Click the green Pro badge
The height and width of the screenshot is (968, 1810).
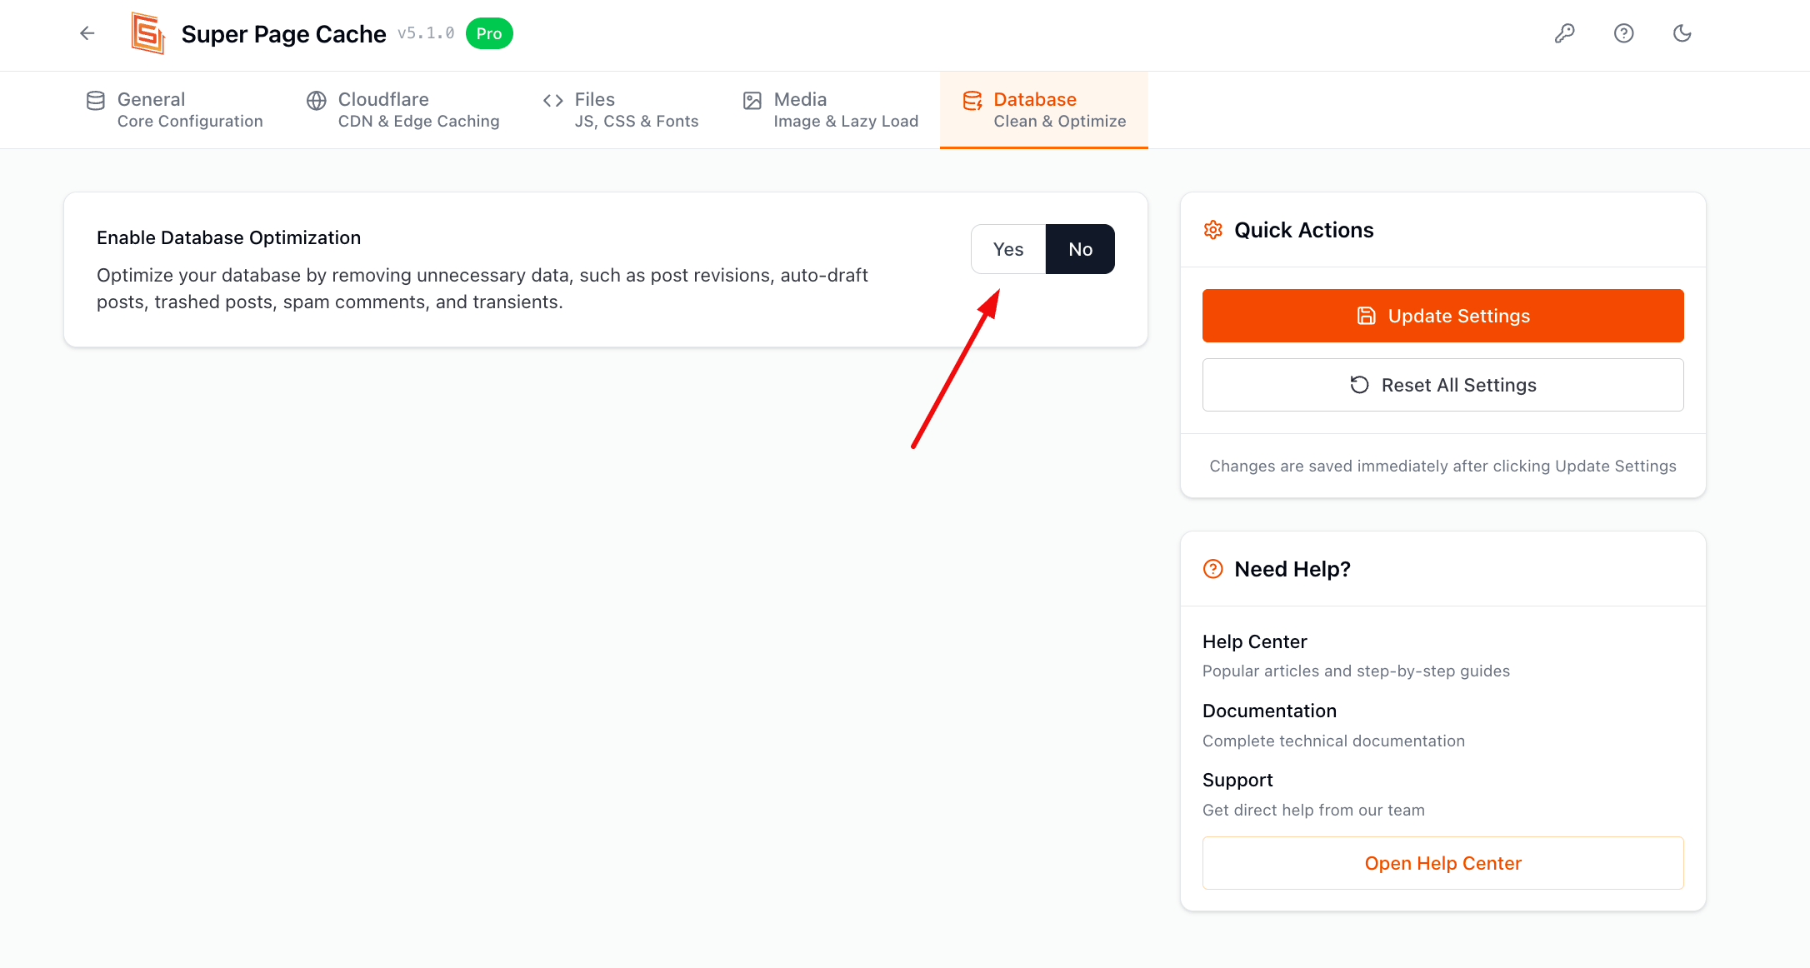(489, 33)
